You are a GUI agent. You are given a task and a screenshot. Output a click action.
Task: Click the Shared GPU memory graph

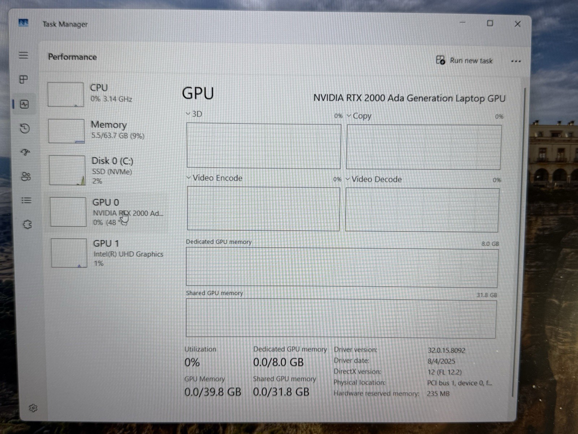[x=341, y=319]
